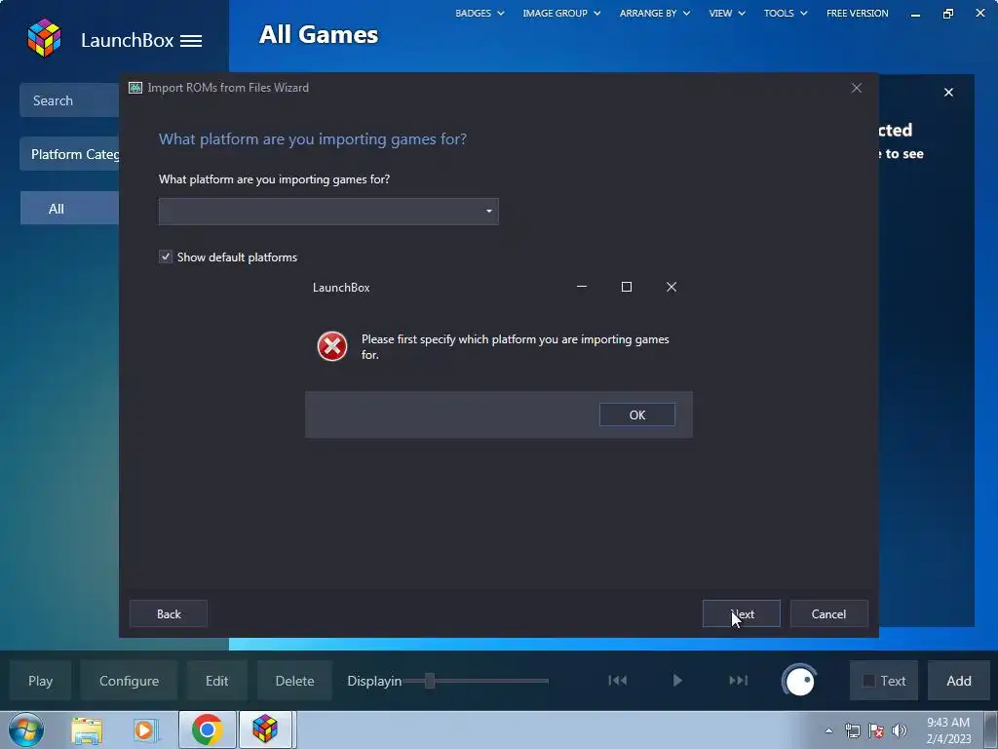Screen dimensions: 998x749
Task: Show hidden system tray icons
Action: [828, 730]
